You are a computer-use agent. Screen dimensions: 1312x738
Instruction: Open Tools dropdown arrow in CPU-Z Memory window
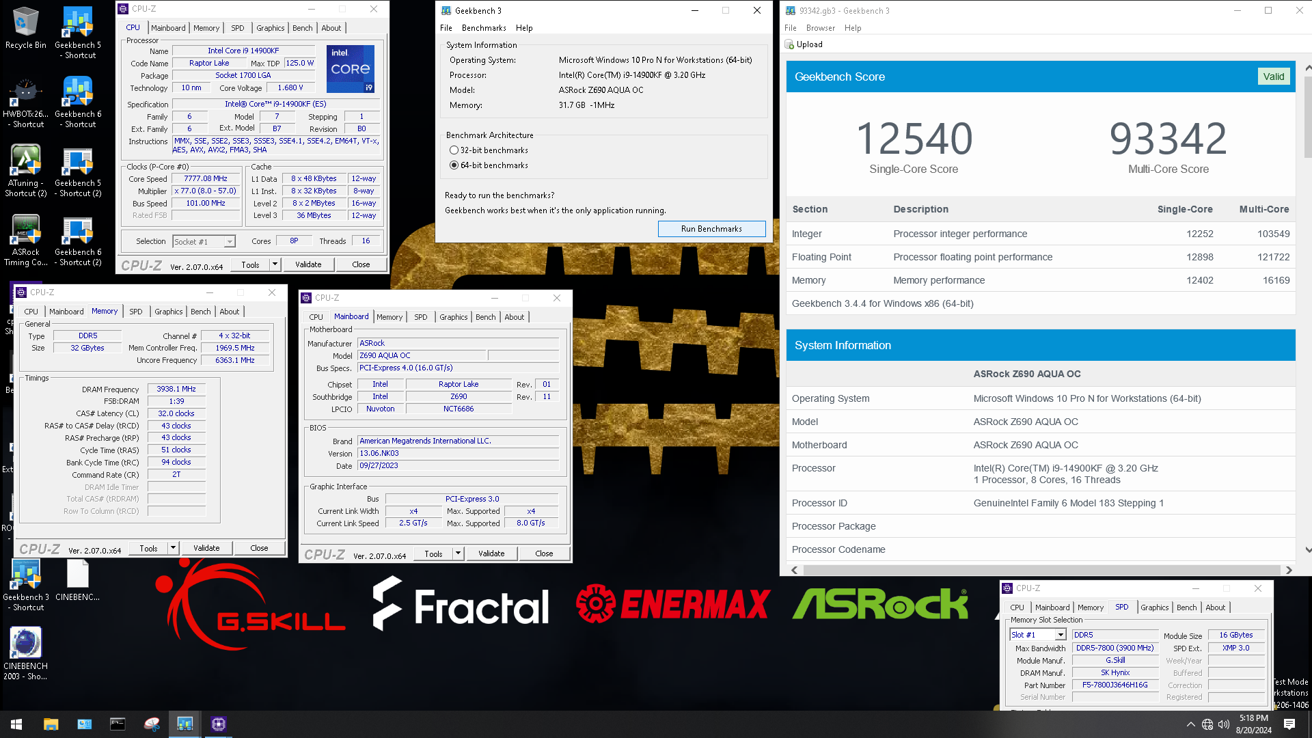(x=173, y=548)
